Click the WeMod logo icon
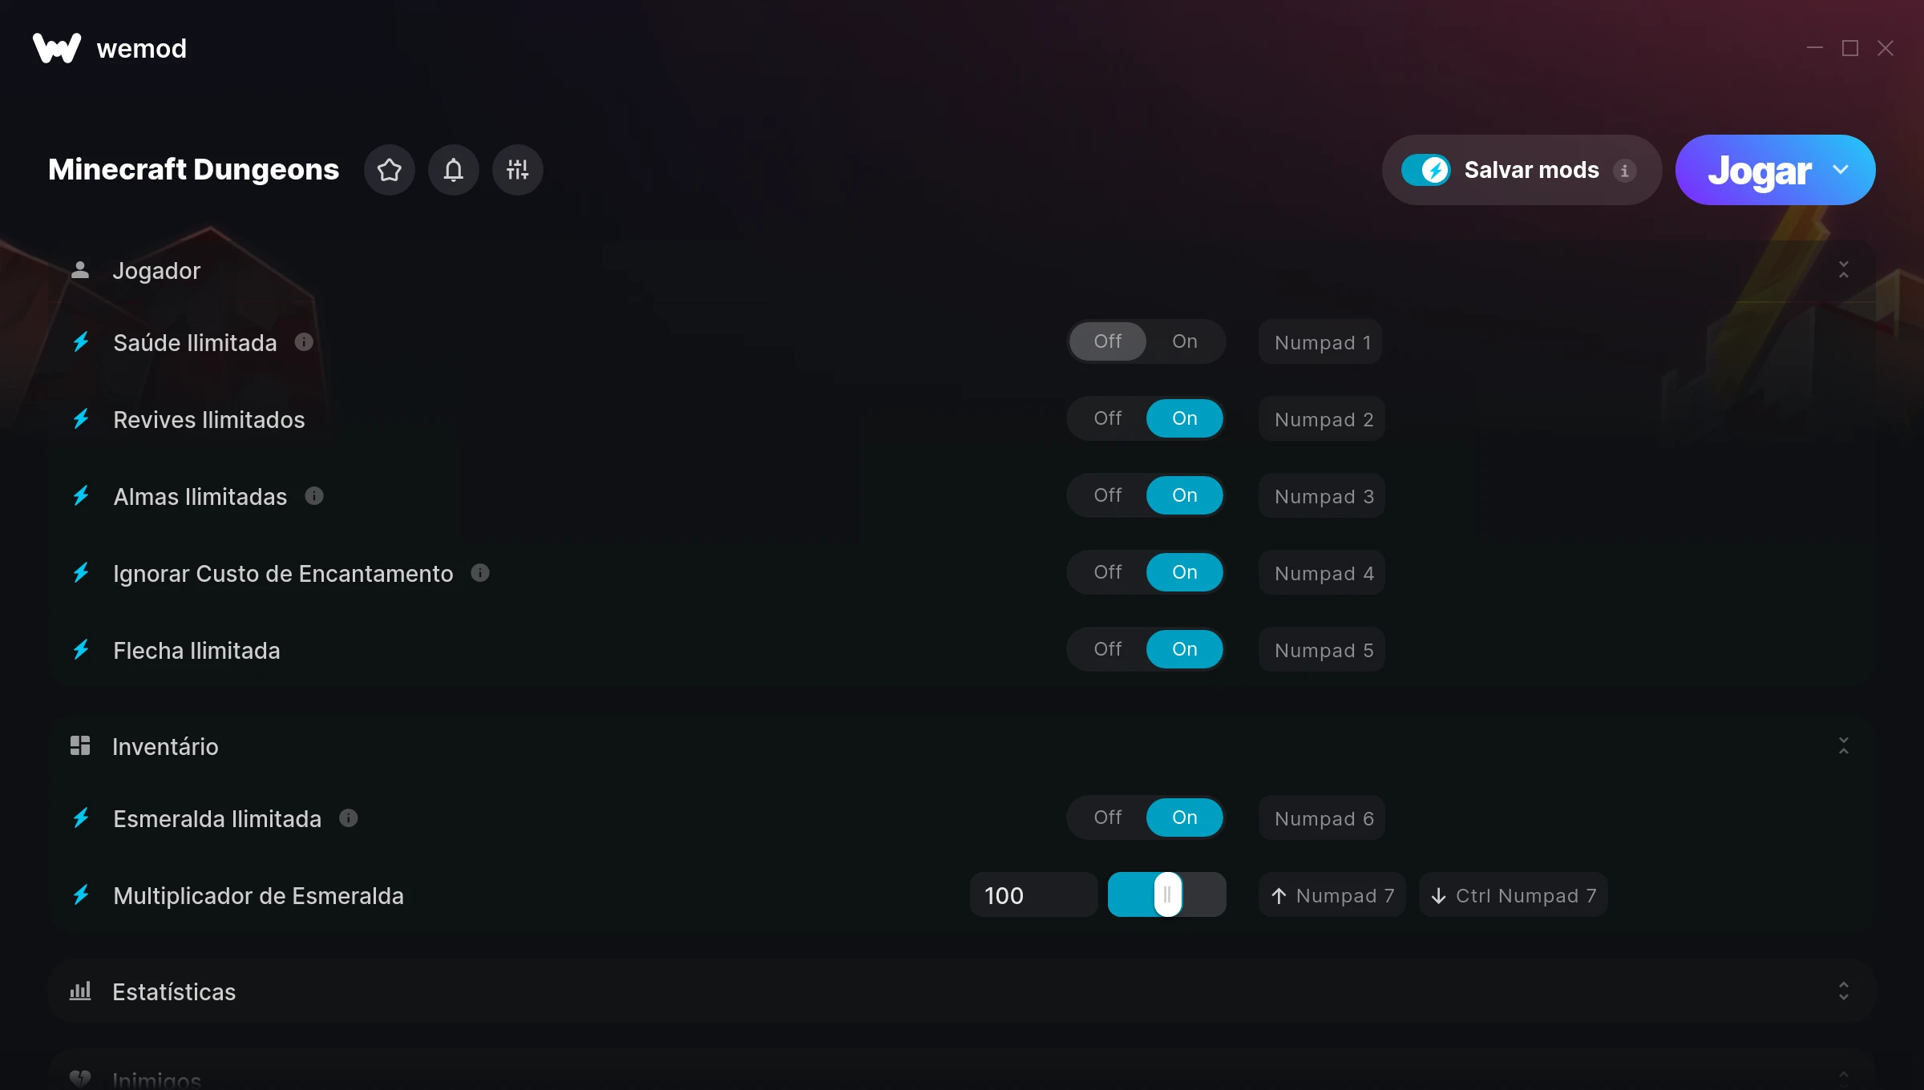This screenshot has height=1090, width=1924. [x=57, y=48]
